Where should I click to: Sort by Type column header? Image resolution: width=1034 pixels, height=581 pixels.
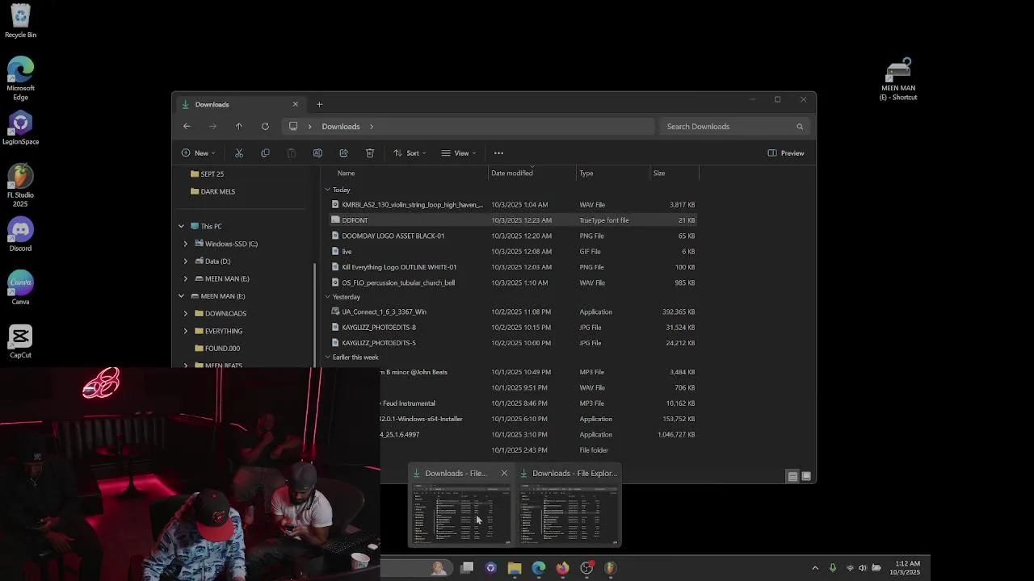coord(586,173)
